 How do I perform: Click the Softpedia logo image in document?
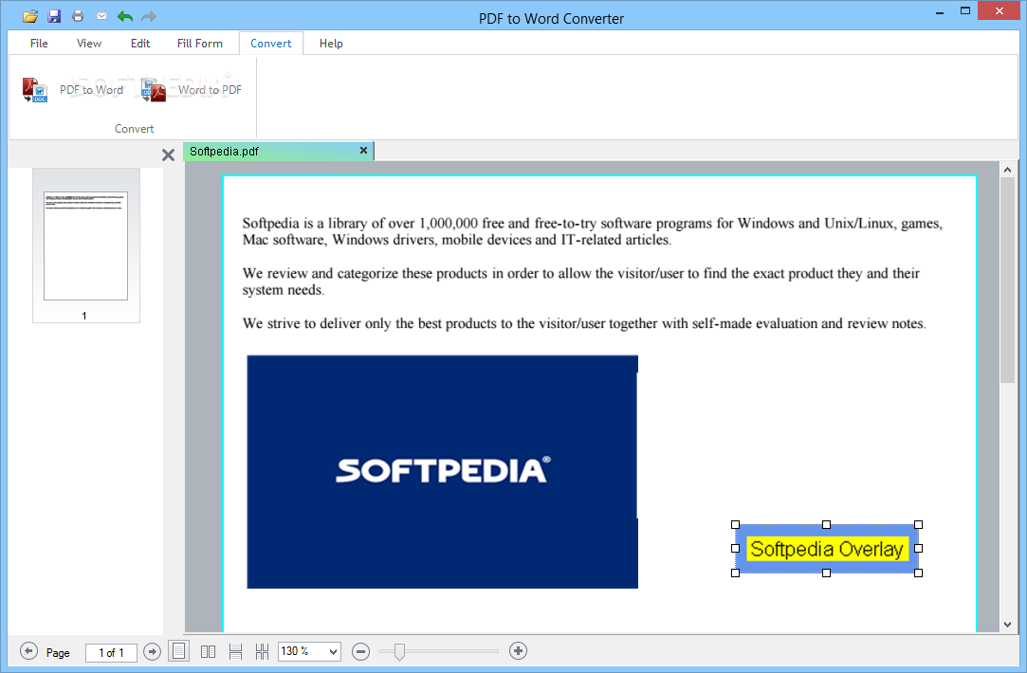442,471
